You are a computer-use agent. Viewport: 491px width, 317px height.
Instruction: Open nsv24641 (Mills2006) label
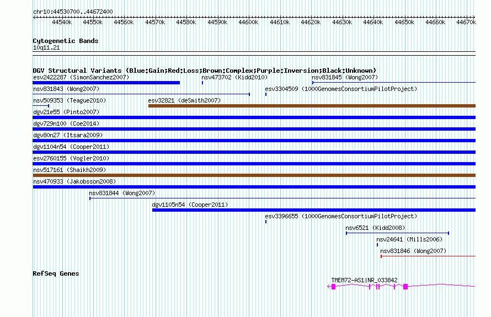coord(409,239)
